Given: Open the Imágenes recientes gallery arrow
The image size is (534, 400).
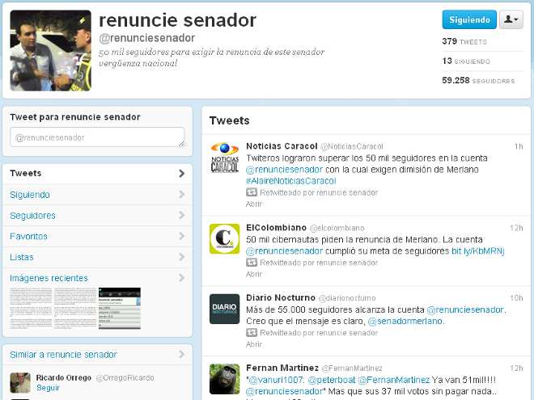Looking at the screenshot, I should (181, 279).
